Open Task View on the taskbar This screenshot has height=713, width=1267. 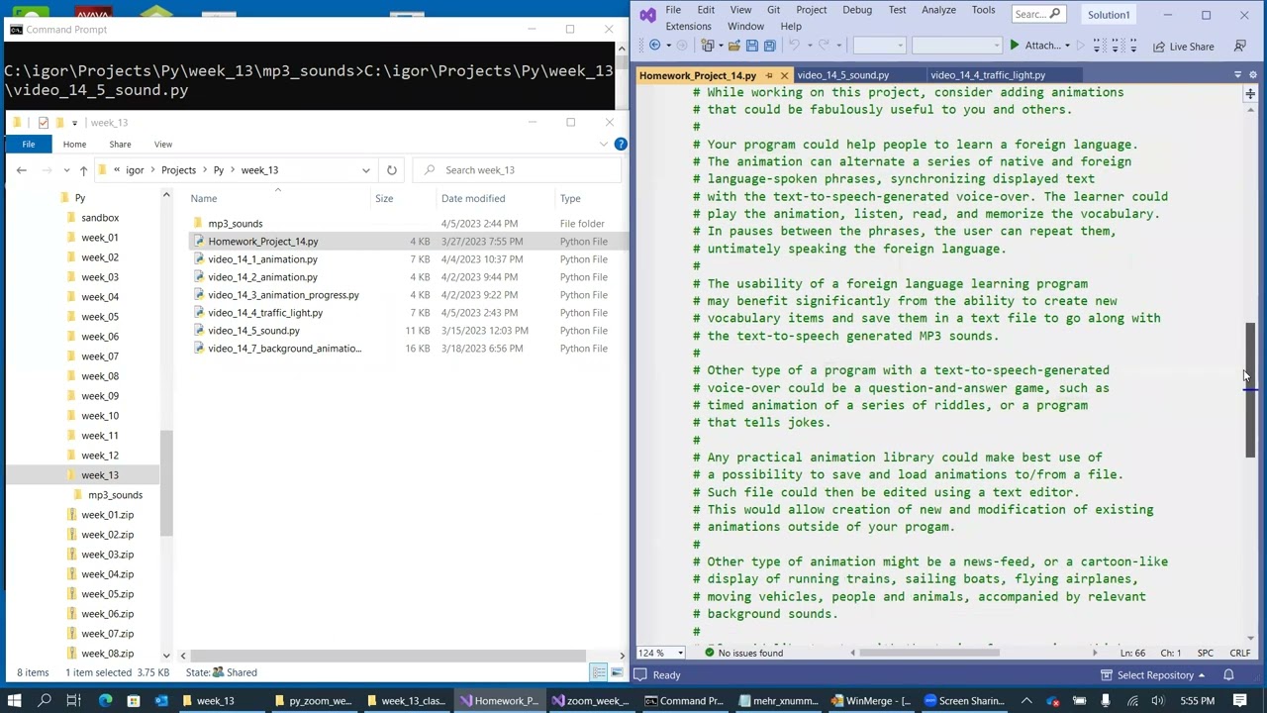[x=73, y=701]
